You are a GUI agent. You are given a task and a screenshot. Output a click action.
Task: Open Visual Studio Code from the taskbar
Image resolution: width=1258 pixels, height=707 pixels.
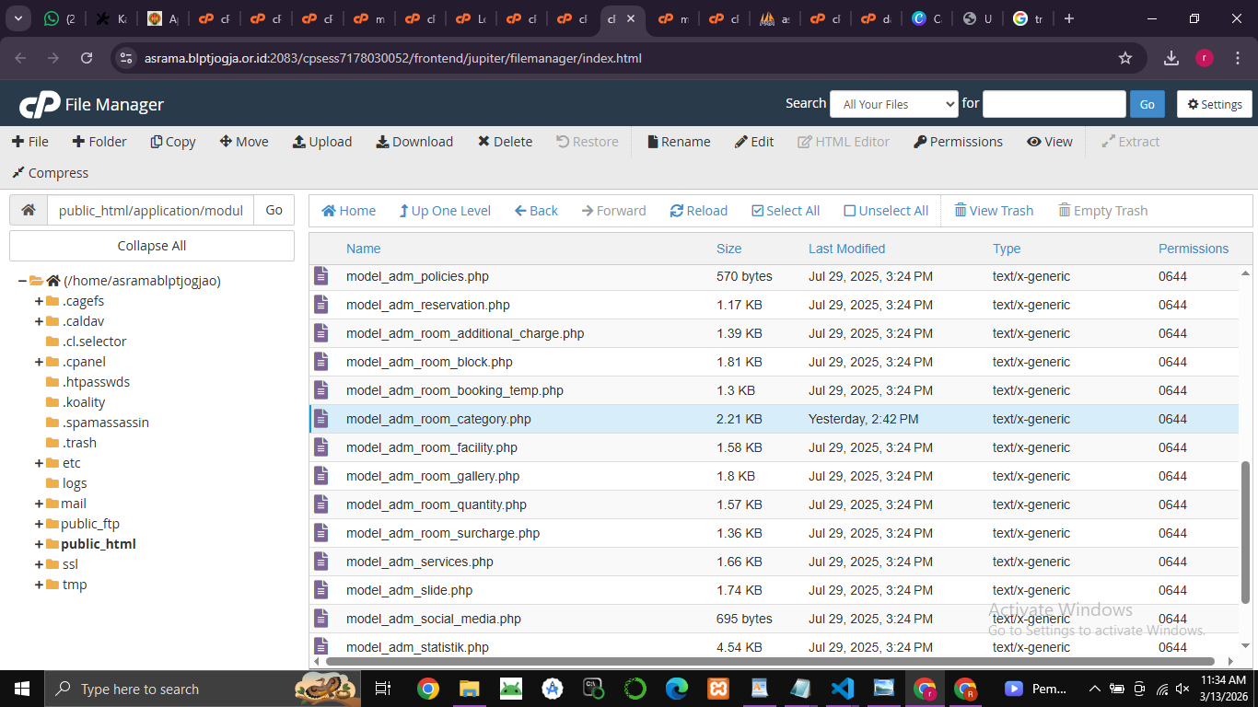tap(842, 689)
